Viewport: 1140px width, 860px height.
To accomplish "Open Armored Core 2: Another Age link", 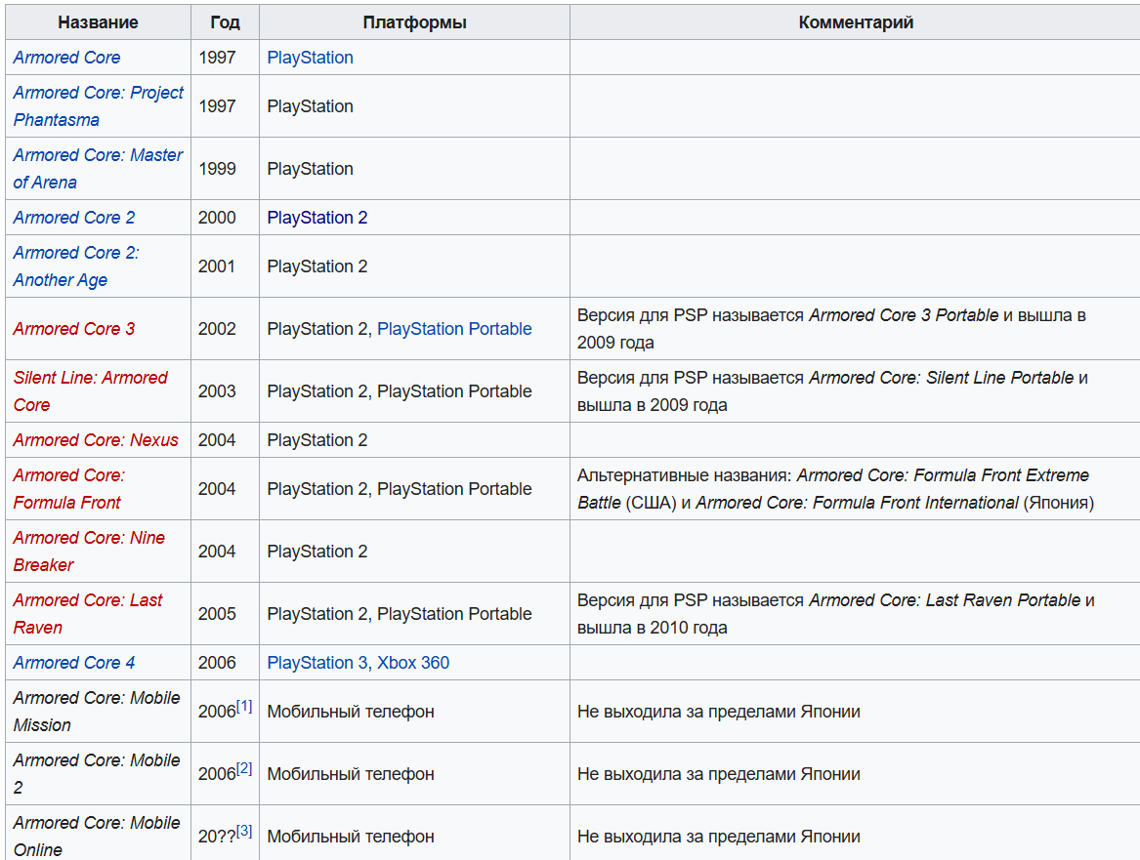I will click(75, 266).
